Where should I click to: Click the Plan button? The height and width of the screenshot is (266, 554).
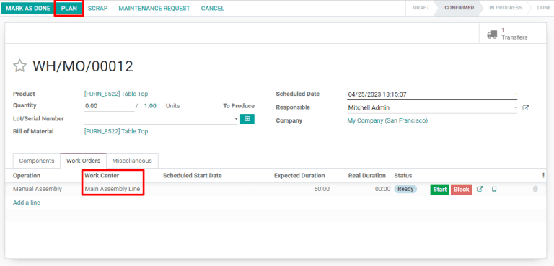point(69,9)
